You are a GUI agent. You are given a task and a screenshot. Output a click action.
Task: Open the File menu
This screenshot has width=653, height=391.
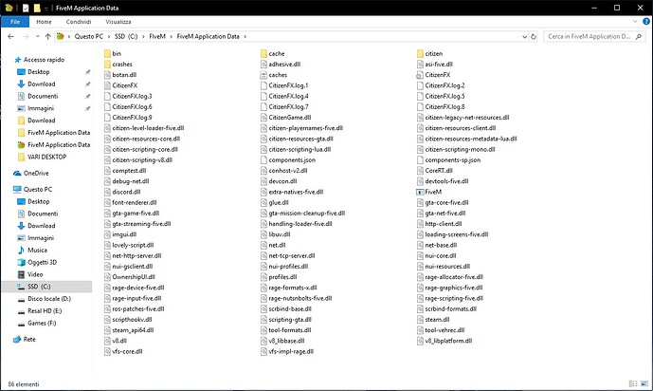15,22
